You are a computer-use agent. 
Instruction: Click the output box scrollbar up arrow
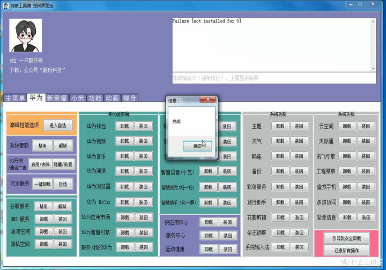373,22
